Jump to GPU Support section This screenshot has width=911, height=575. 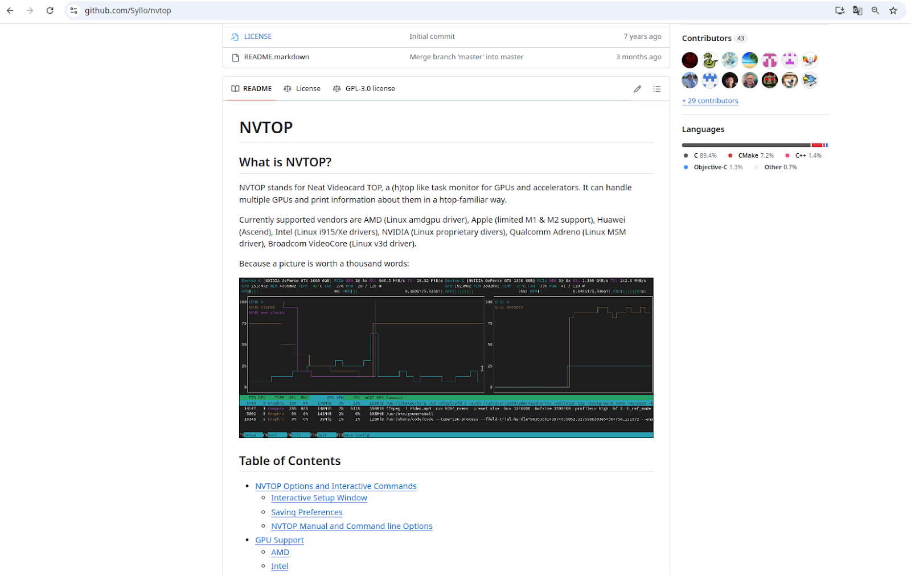[x=279, y=540]
